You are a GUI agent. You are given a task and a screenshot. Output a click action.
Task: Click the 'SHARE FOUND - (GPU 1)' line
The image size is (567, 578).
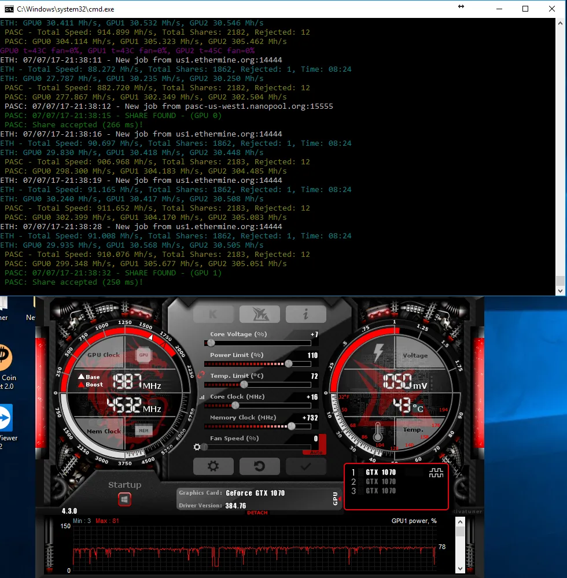coord(173,273)
